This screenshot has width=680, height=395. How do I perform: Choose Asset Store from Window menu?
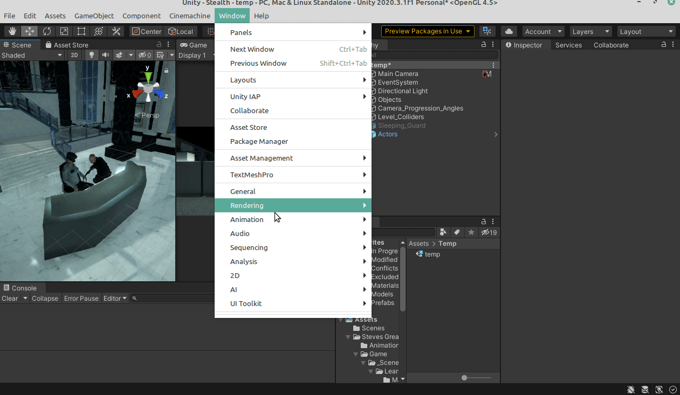(293, 127)
